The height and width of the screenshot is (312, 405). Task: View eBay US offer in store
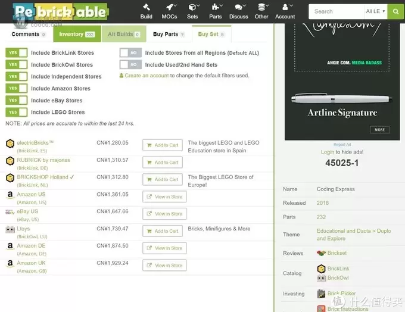tap(164, 214)
